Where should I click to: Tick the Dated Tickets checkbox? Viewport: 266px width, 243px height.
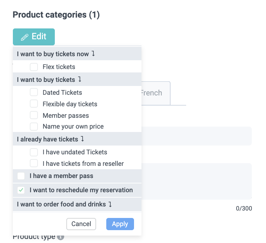pyautogui.click(x=34, y=92)
